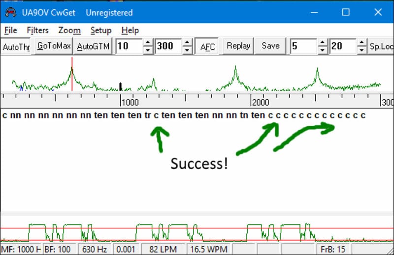Open the File menu
Viewport: 394px width, 255px height.
(11, 31)
